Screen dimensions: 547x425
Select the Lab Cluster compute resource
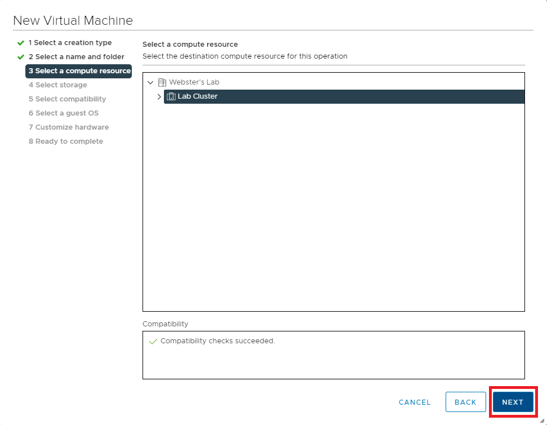pos(198,96)
